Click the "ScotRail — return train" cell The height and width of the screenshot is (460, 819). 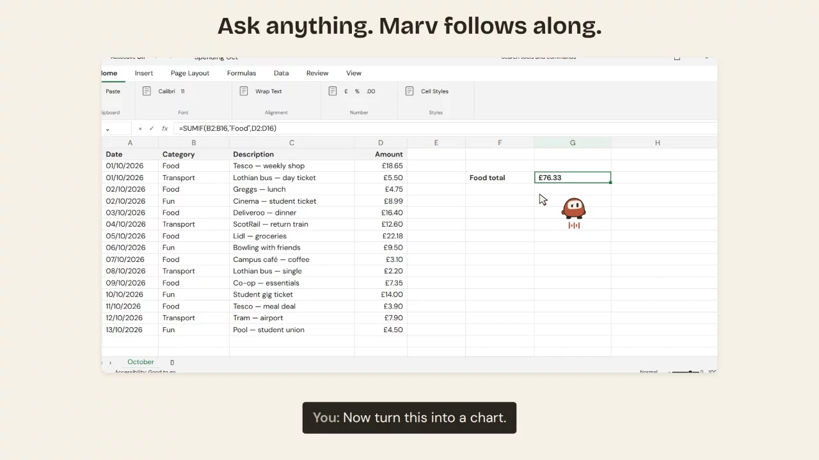pos(292,224)
